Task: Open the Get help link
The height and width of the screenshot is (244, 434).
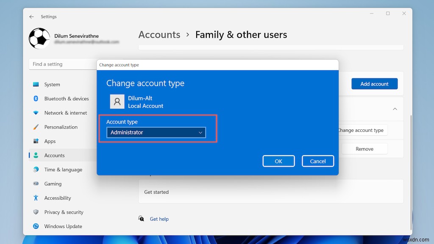Action: coord(159,219)
